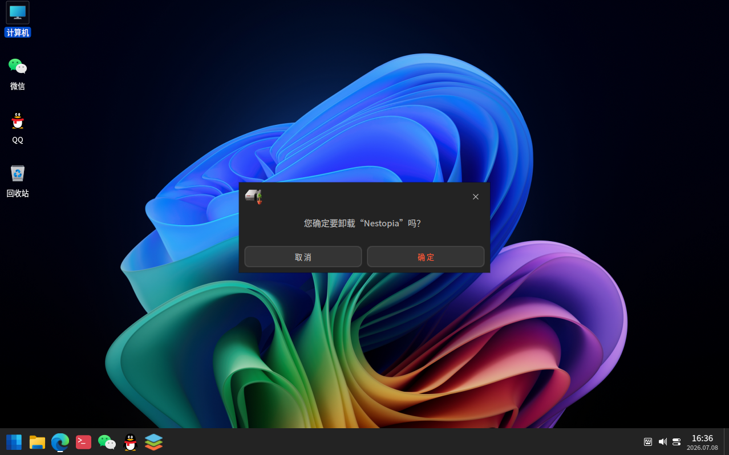Screen dimensions: 729x455
Task: Open the on-screen keyboard tray icon
Action: [x=648, y=442]
